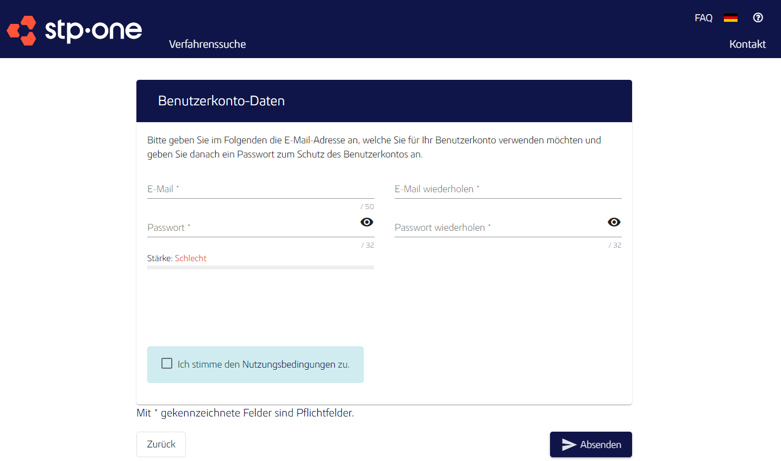This screenshot has width=781, height=461.
Task: Reveal the Passwort wiederholen entry
Action: pos(614,222)
